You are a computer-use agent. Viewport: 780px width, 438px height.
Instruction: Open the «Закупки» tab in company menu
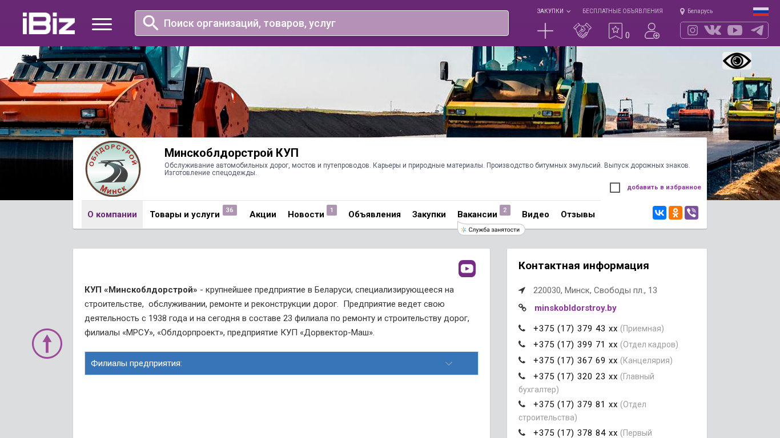point(429,214)
